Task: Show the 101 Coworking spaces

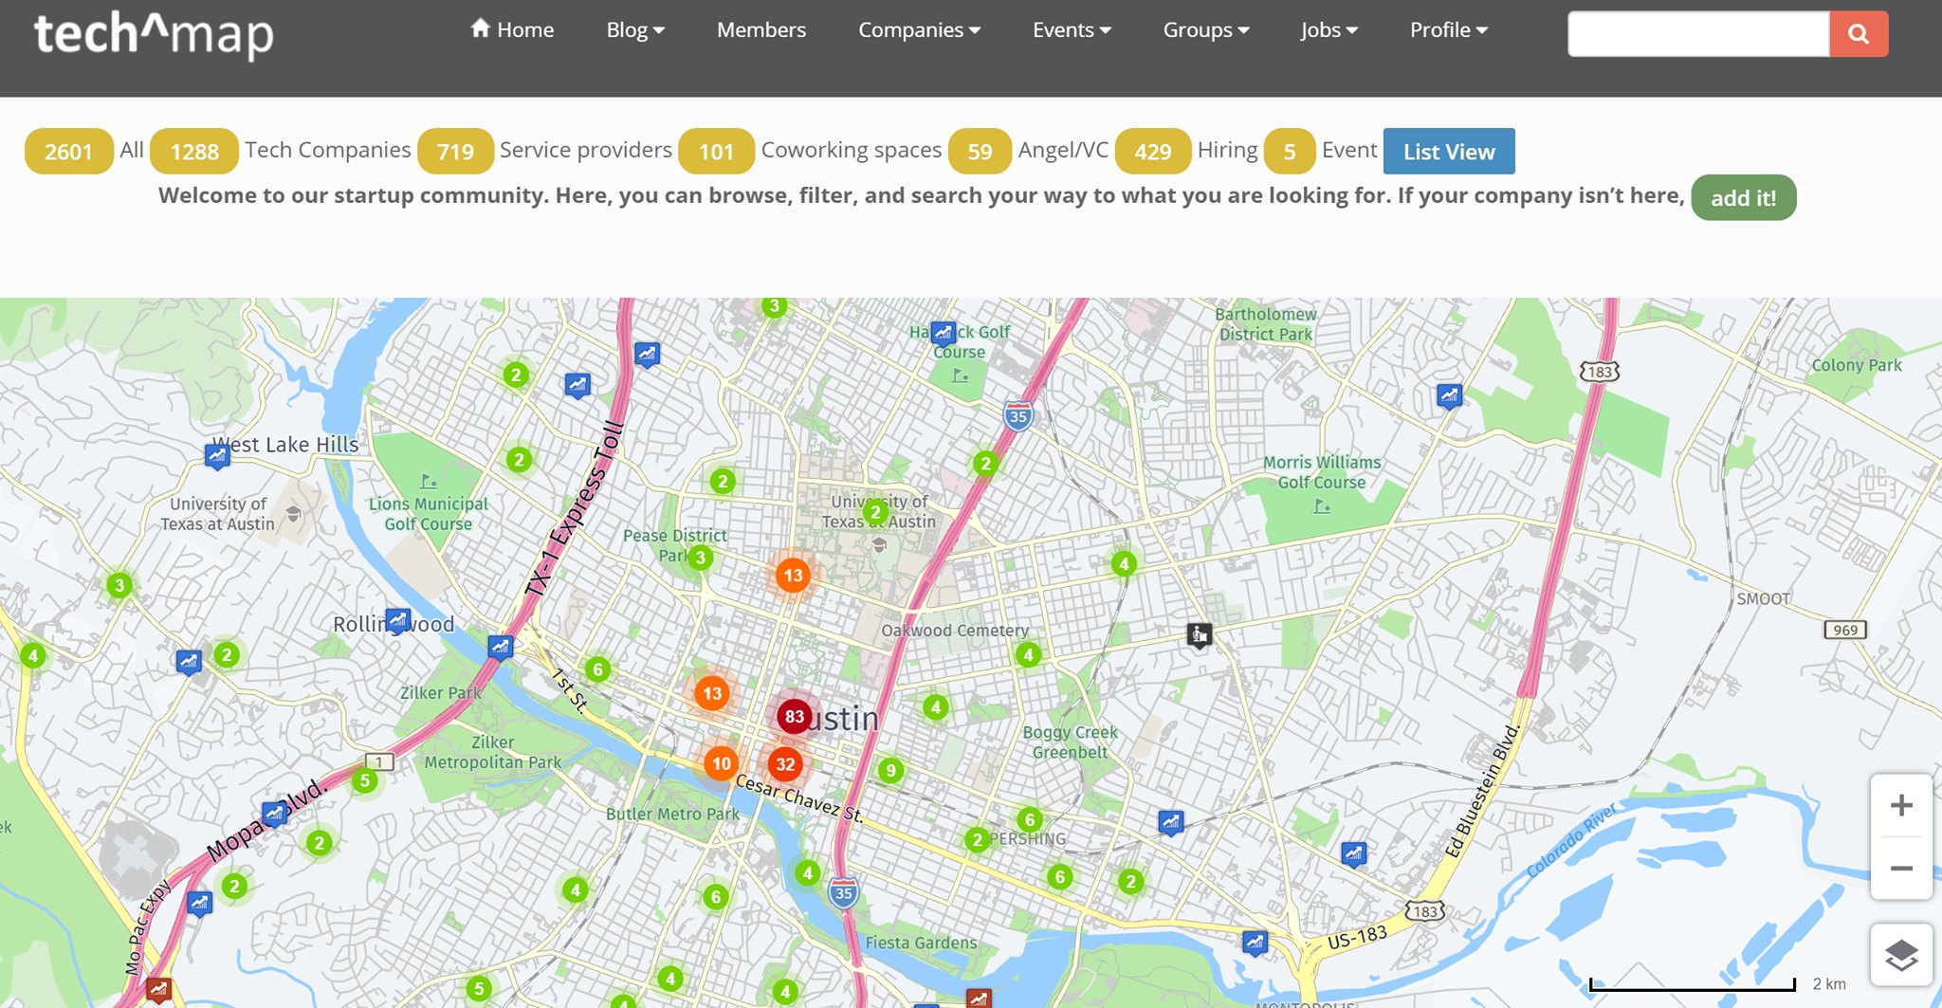Action: (716, 151)
